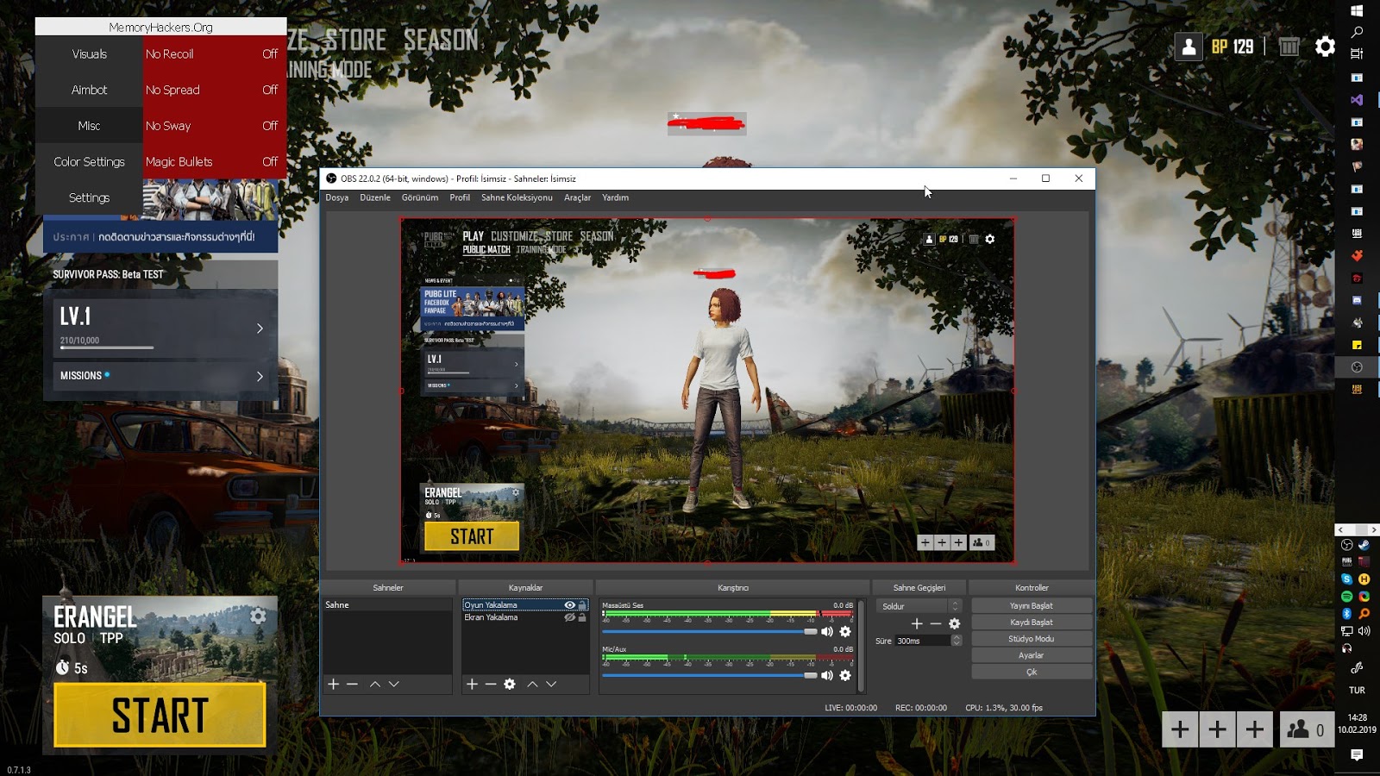Image resolution: width=1380 pixels, height=776 pixels.
Task: Add a new source with the plus icon
Action: point(472,684)
